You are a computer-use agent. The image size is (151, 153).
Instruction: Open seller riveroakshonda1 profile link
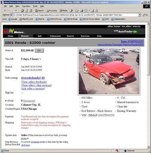31,78
